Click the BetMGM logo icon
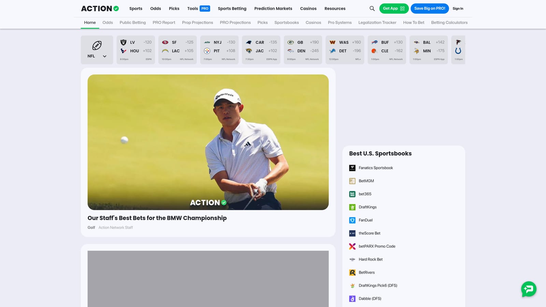This screenshot has height=307, width=546. [x=352, y=181]
